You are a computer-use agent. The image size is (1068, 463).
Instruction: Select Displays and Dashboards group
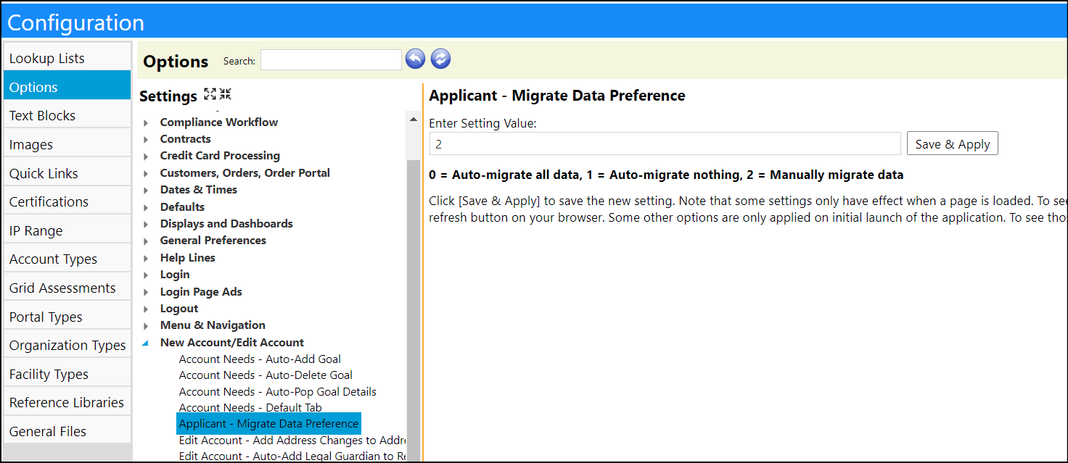click(x=226, y=223)
